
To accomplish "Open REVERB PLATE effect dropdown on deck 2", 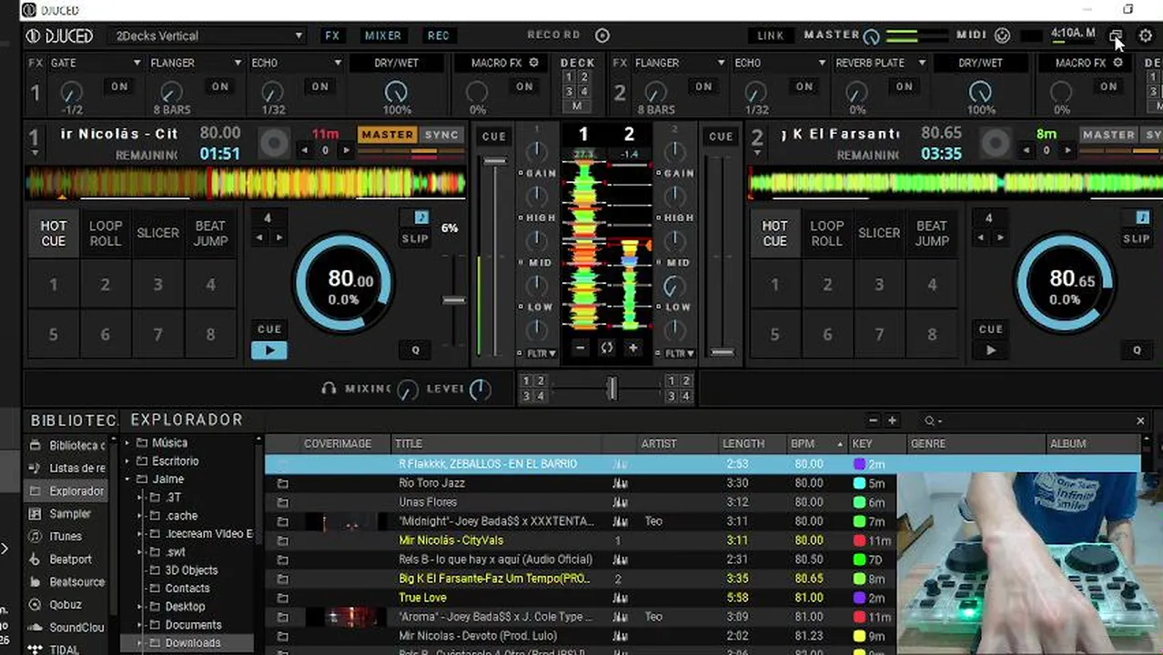I will click(880, 63).
